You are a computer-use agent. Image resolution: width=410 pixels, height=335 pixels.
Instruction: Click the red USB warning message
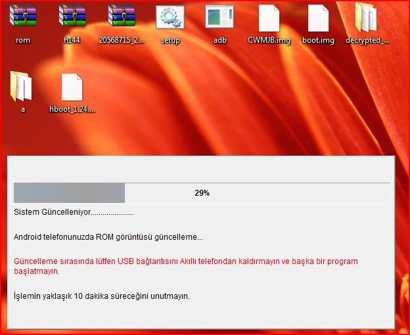pos(185,266)
